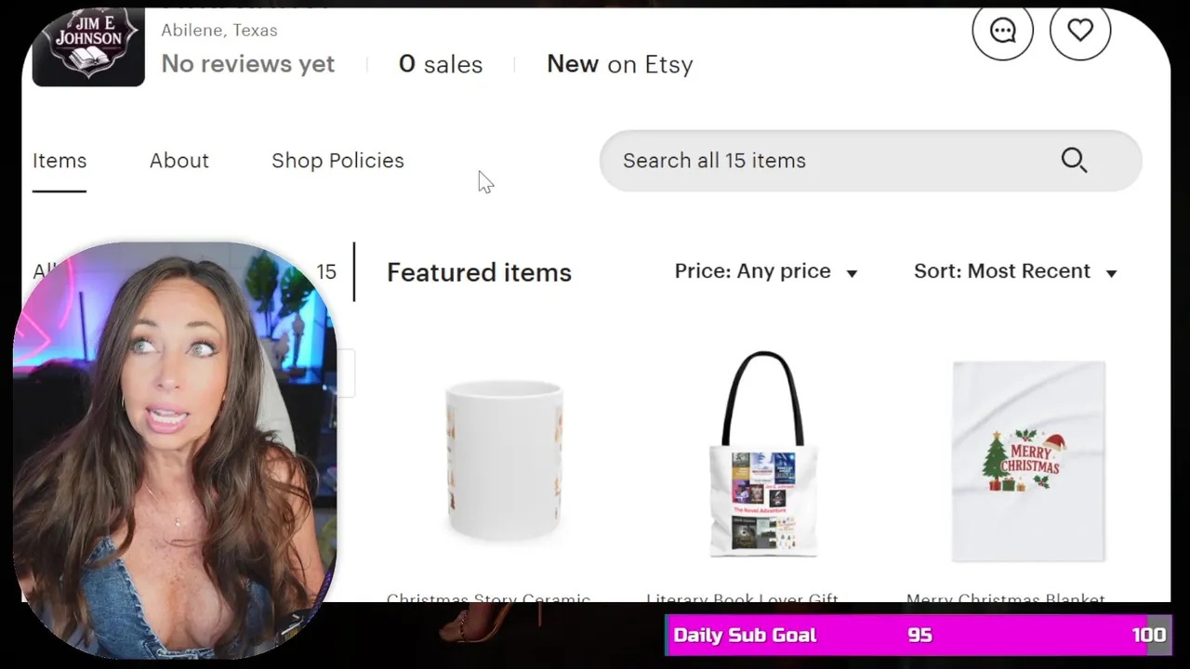View the book lover tote bag image

[x=763, y=455]
